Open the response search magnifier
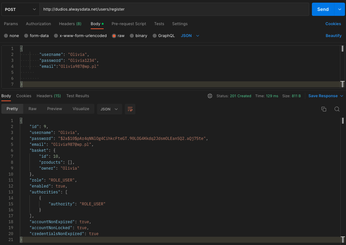The image size is (346, 245). coord(337,109)
